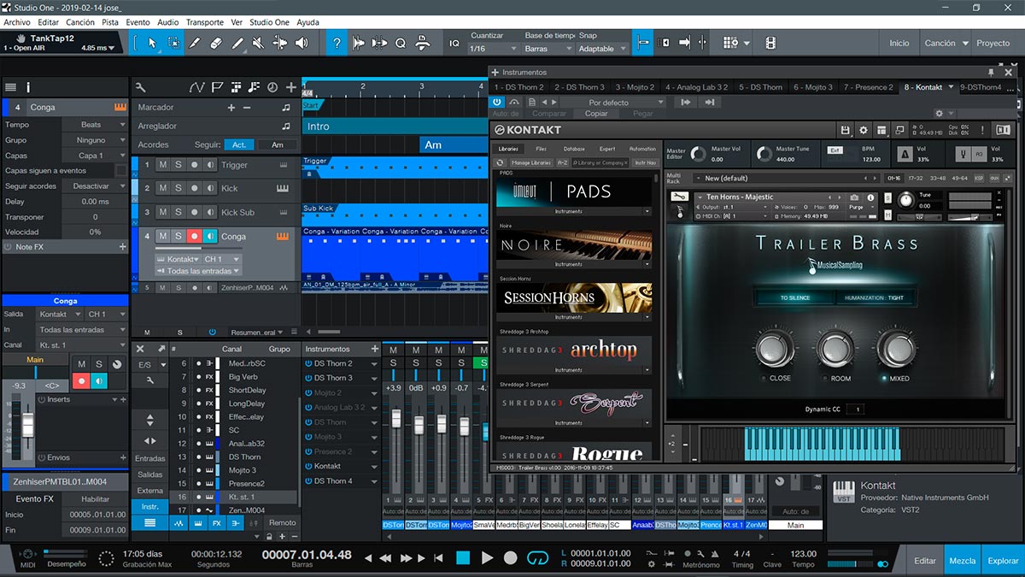Expand DS Thorn 3 instrument menu arrow
Image resolution: width=1025 pixels, height=577 pixels.
pos(374,378)
